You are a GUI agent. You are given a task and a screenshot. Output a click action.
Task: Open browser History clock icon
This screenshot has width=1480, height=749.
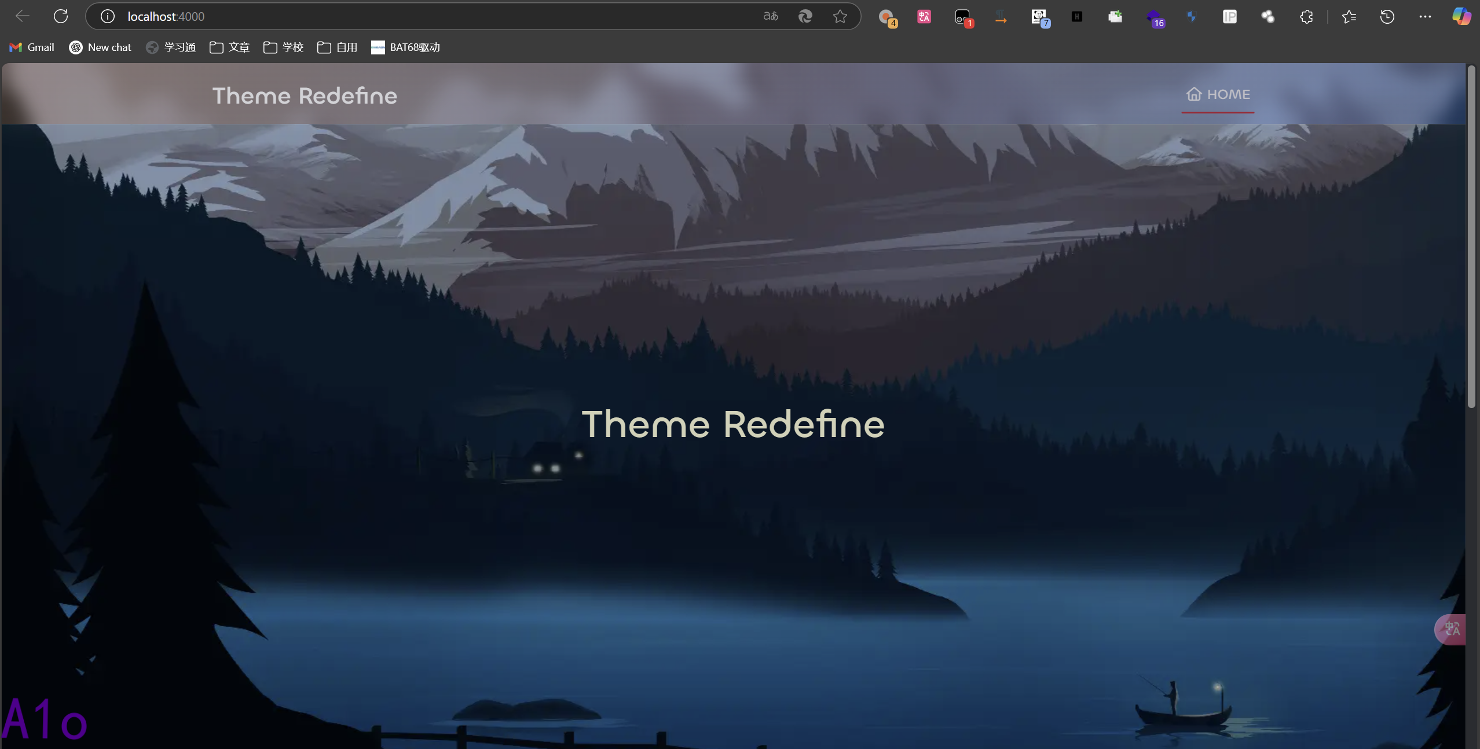tap(1387, 17)
